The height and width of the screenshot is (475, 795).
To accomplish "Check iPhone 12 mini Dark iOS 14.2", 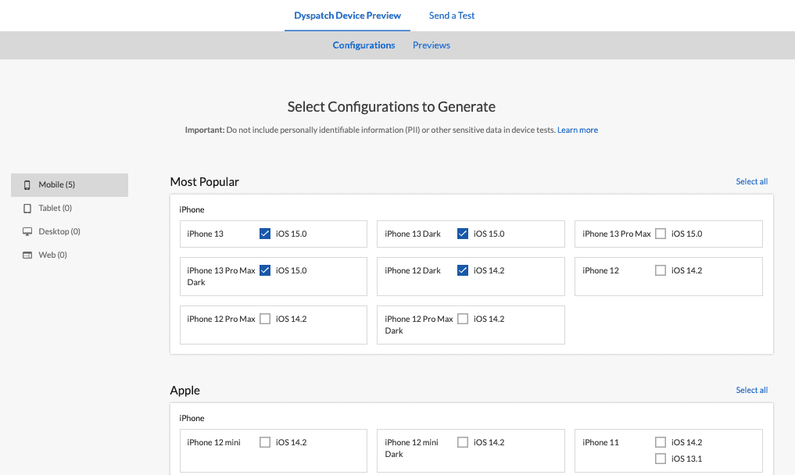I will (x=463, y=442).
